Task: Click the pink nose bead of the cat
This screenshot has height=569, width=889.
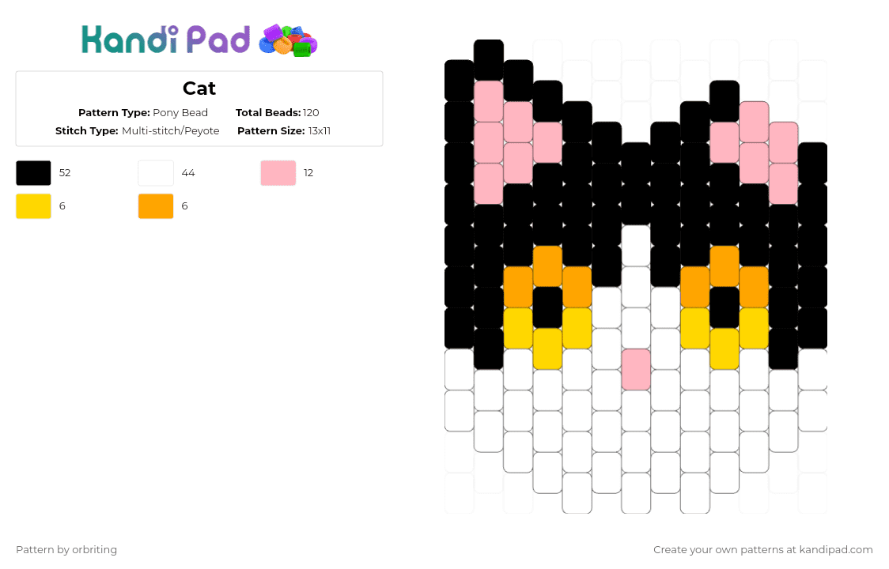Action: (x=636, y=370)
